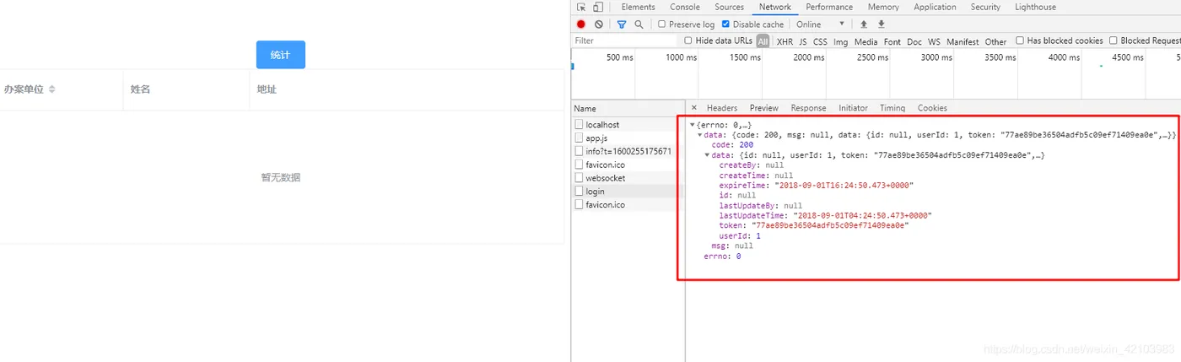Collapse the root {errno: 0,…} object
The image size is (1181, 362).
(x=693, y=125)
